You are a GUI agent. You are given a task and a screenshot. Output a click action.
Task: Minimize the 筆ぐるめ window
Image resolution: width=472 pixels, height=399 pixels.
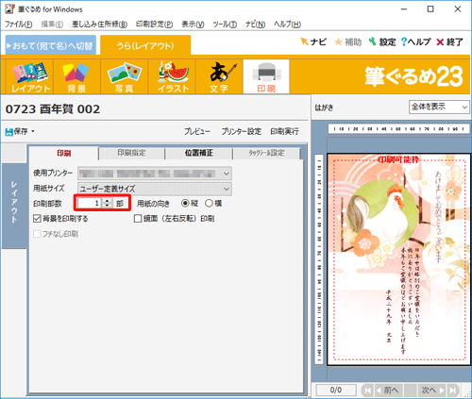click(x=404, y=9)
